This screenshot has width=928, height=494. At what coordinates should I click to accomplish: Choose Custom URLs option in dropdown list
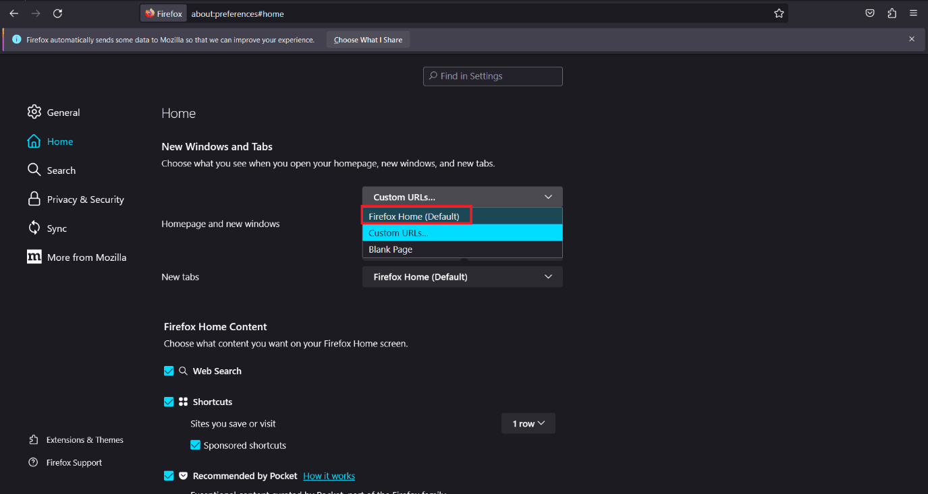tap(462, 233)
